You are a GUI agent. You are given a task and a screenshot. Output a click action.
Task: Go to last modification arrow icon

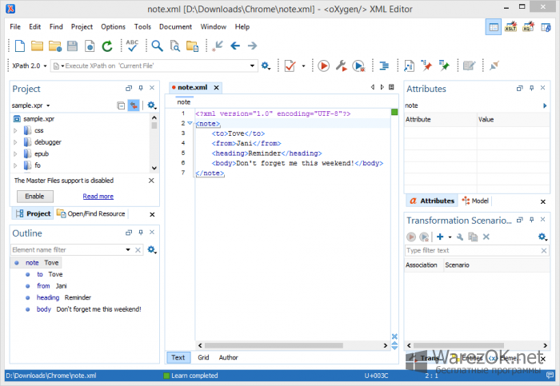click(217, 46)
